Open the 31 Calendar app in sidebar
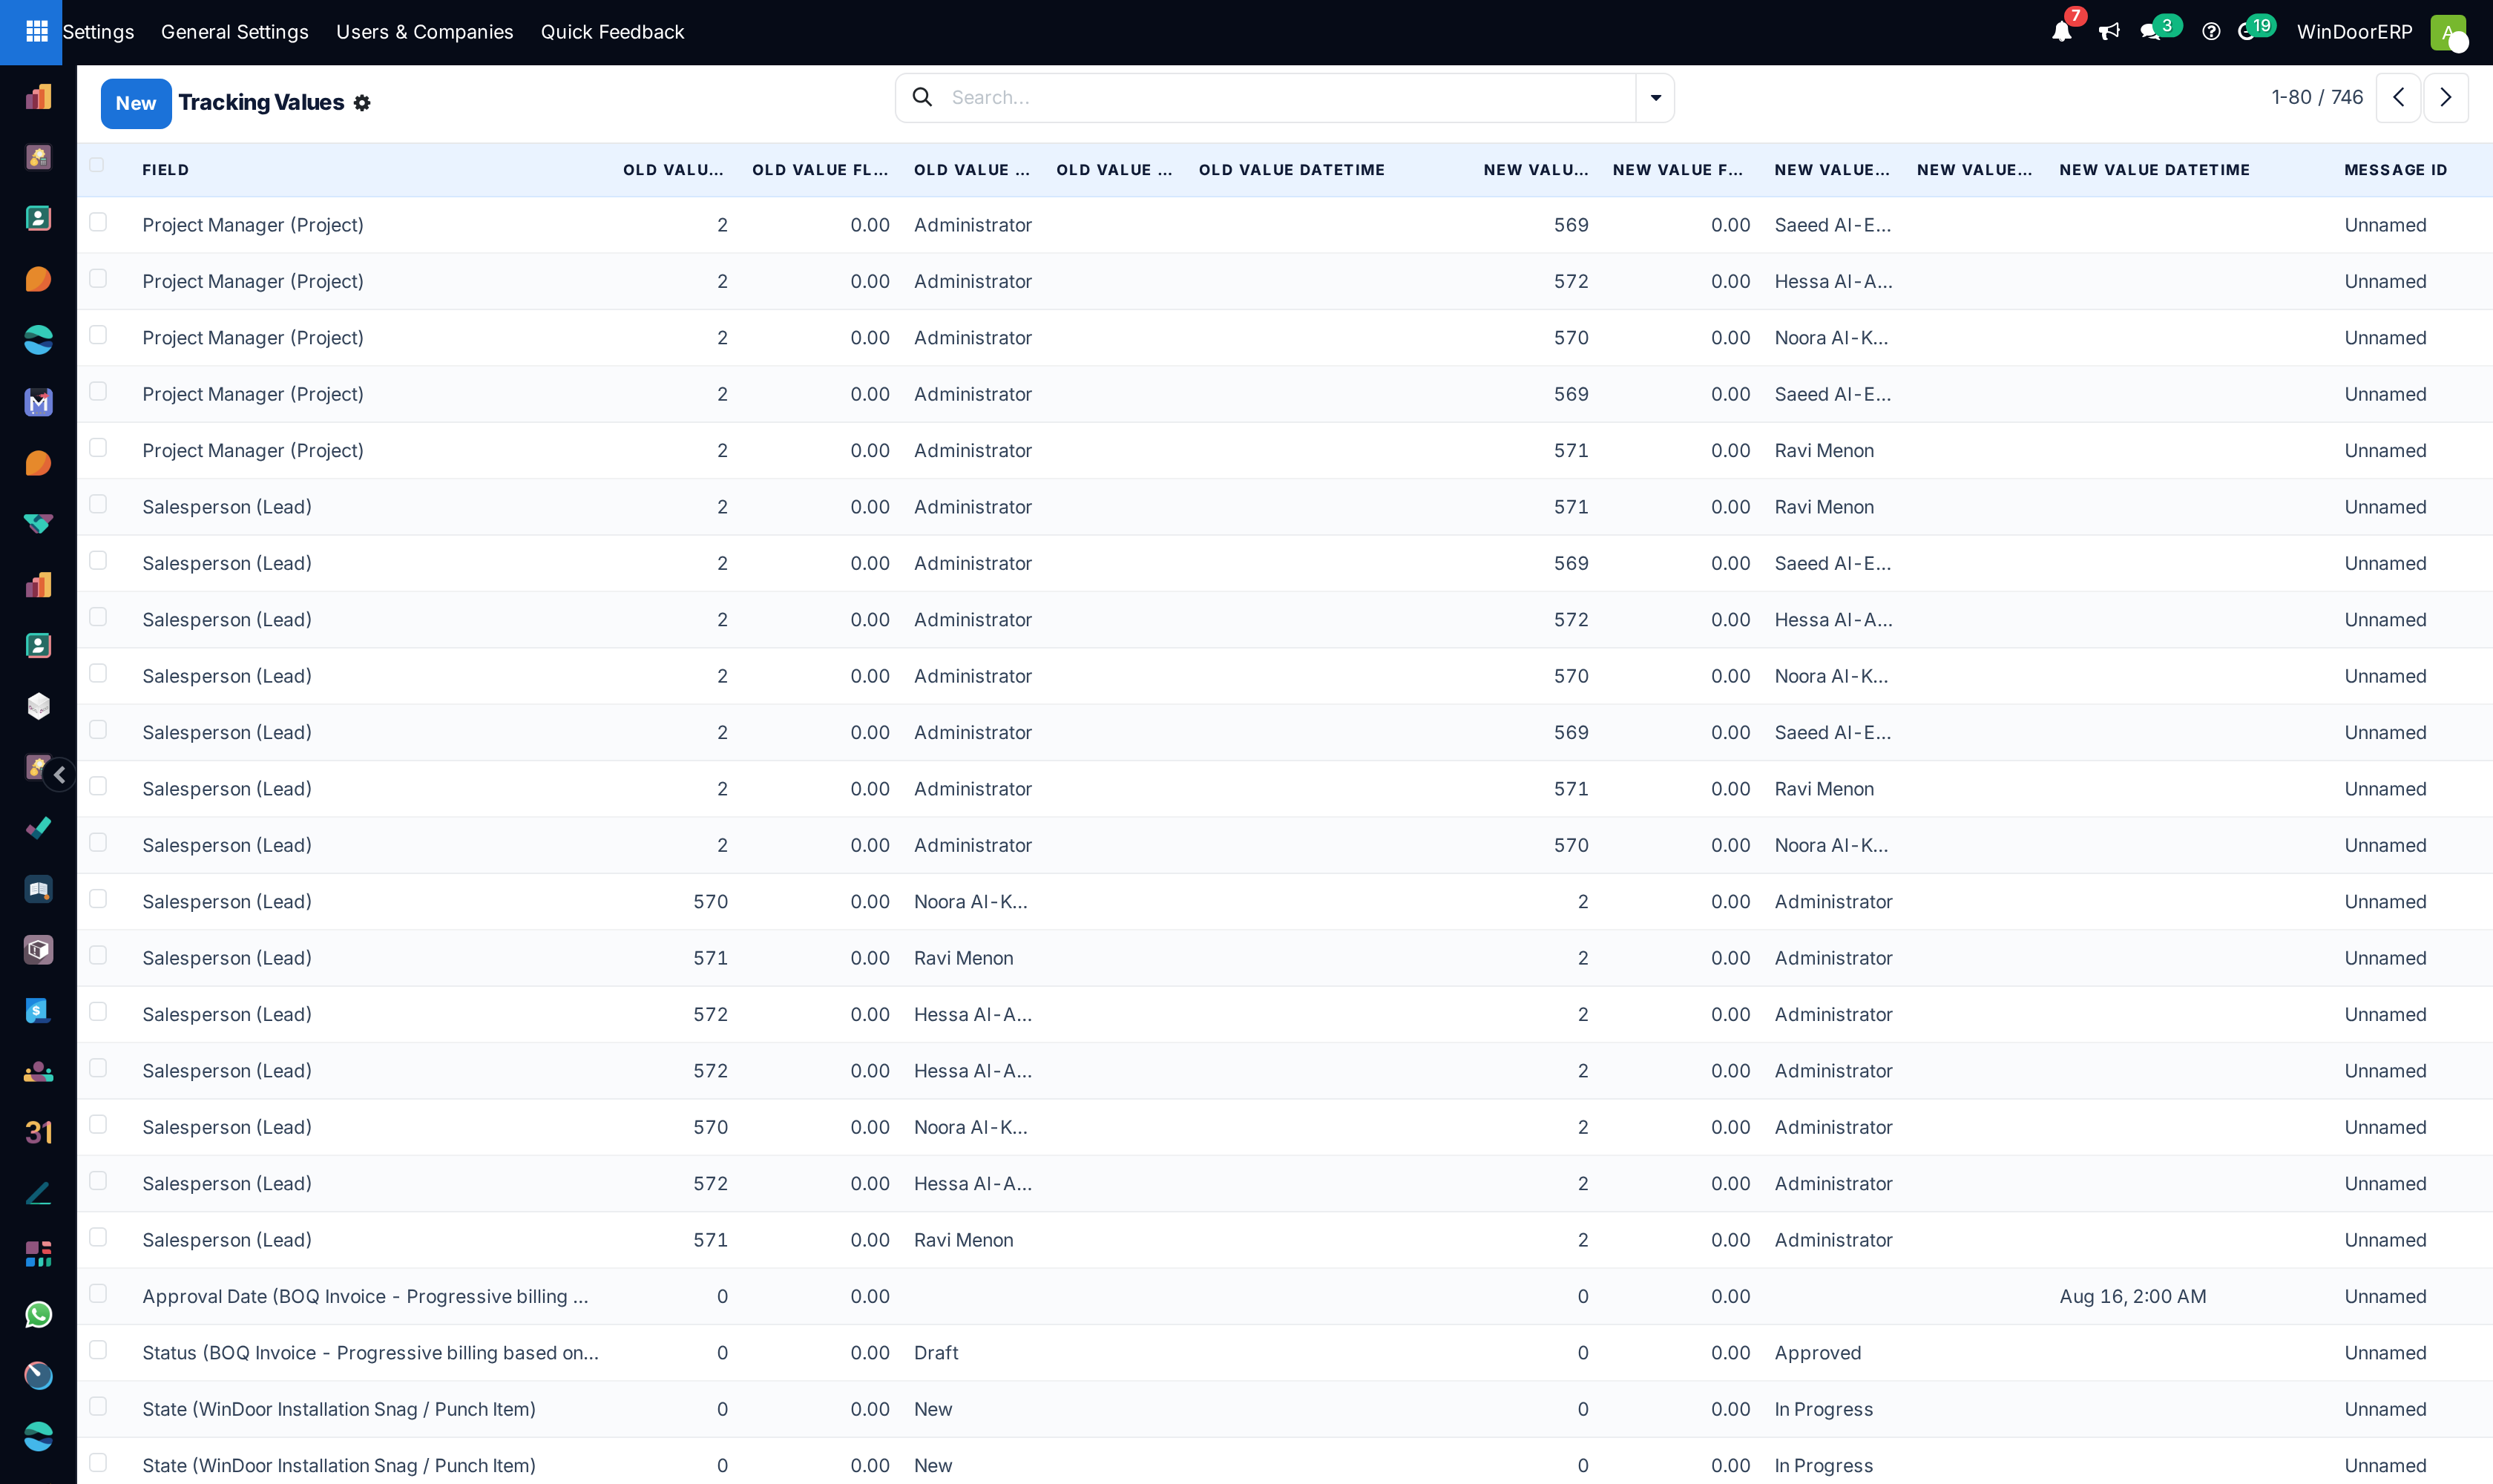Screen dimensions: 2493x1484 coord(38,1132)
